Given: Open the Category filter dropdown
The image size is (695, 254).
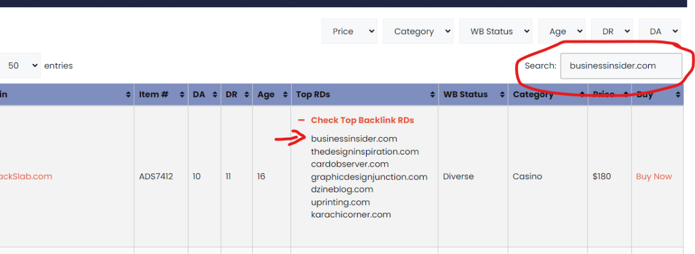Looking at the screenshot, I should (418, 31).
